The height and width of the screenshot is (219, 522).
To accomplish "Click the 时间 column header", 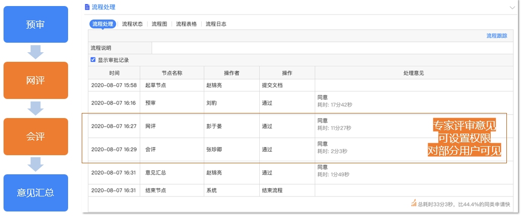I will pyautogui.click(x=114, y=73).
